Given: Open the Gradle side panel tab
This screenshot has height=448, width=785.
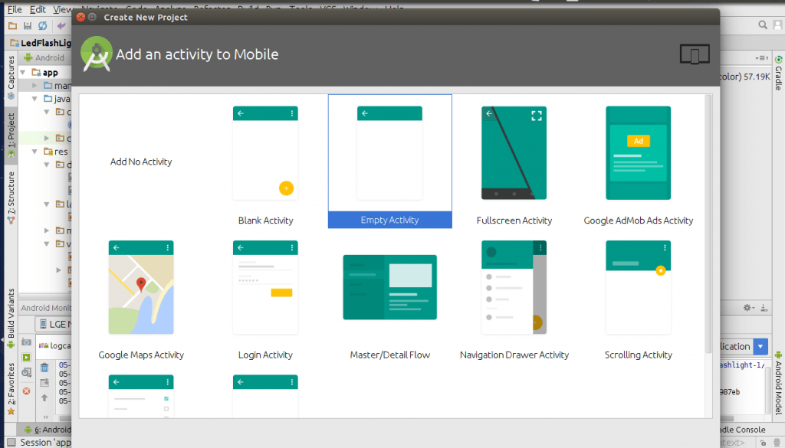Looking at the screenshot, I should tap(779, 73).
